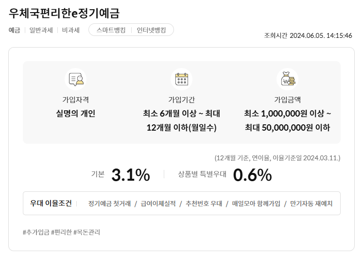
Task: Click the 실명의 개인 eligibility text
Action: pos(76,114)
